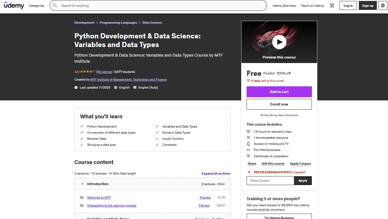
Task: Click the 'input() function' learning item
Action: click(173, 138)
